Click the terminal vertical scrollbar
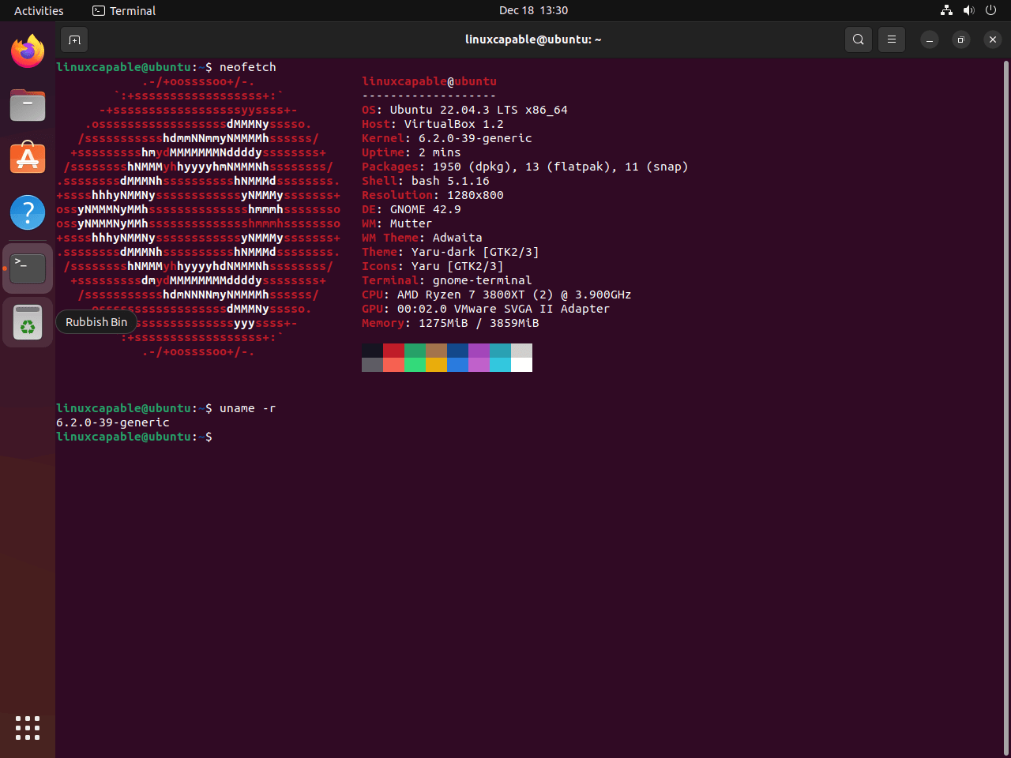This screenshot has height=758, width=1011. pyautogui.click(x=1006, y=407)
